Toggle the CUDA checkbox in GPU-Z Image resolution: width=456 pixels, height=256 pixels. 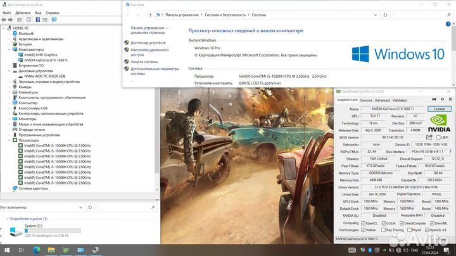pyautogui.click(x=384, y=223)
